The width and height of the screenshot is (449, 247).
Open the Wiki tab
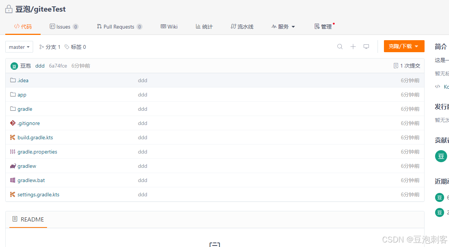(x=169, y=27)
